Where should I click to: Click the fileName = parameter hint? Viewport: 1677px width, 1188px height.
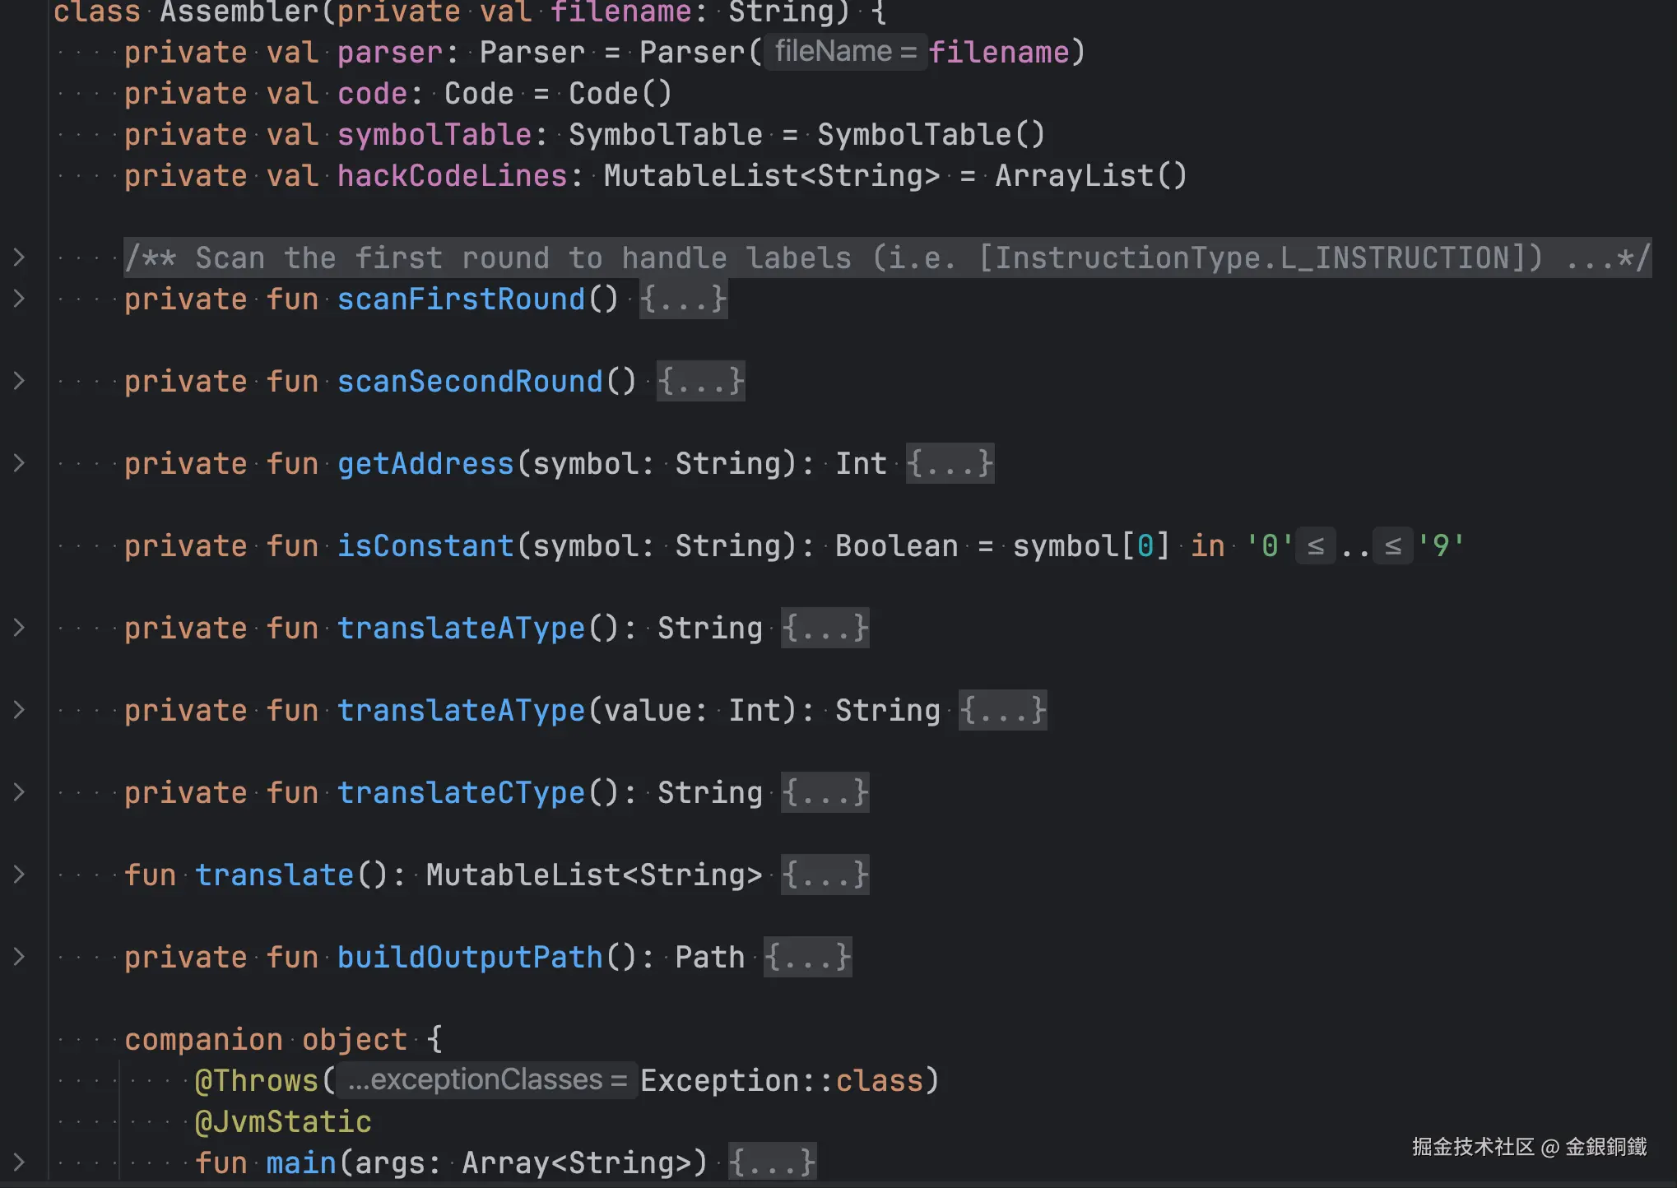[845, 52]
